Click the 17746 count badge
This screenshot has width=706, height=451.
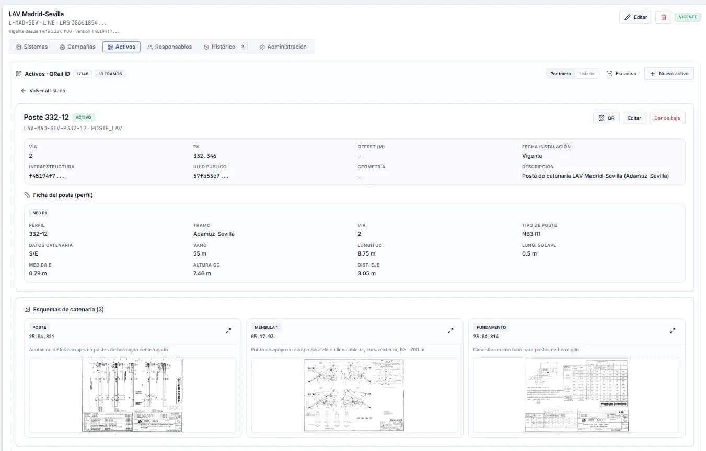83,74
